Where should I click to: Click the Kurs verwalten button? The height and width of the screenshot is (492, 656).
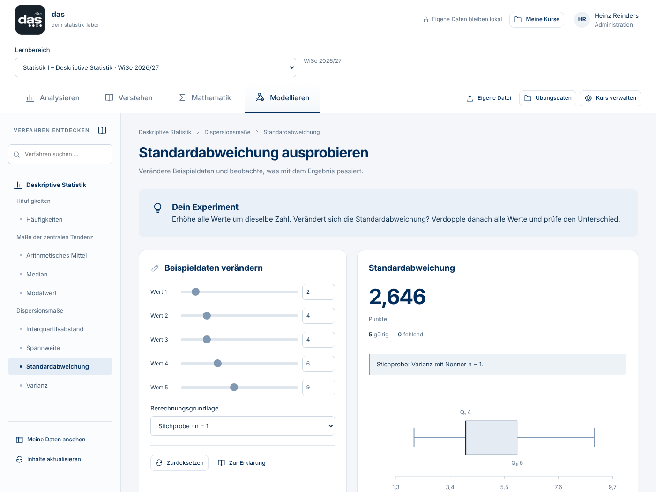click(610, 98)
